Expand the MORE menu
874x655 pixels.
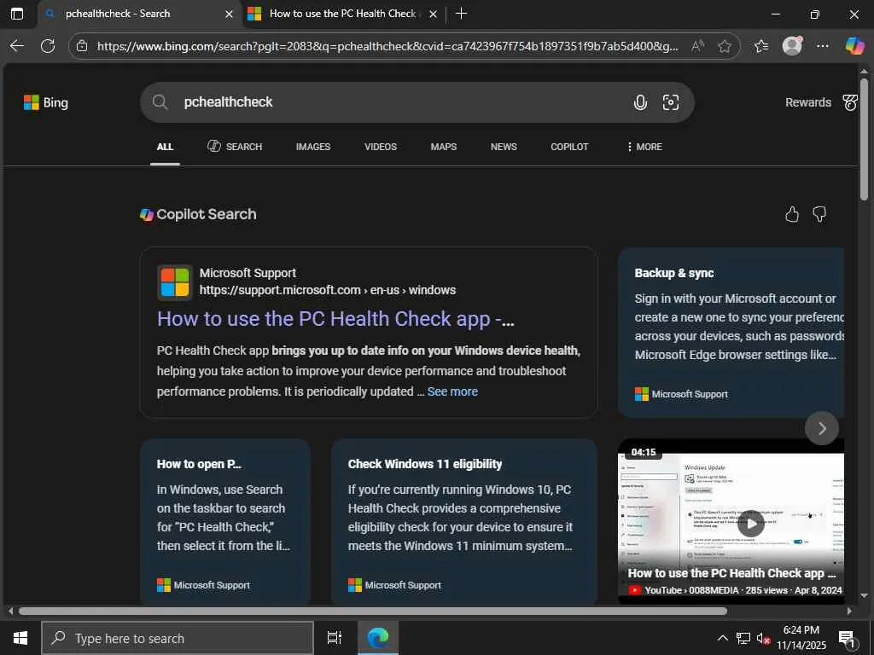click(644, 147)
